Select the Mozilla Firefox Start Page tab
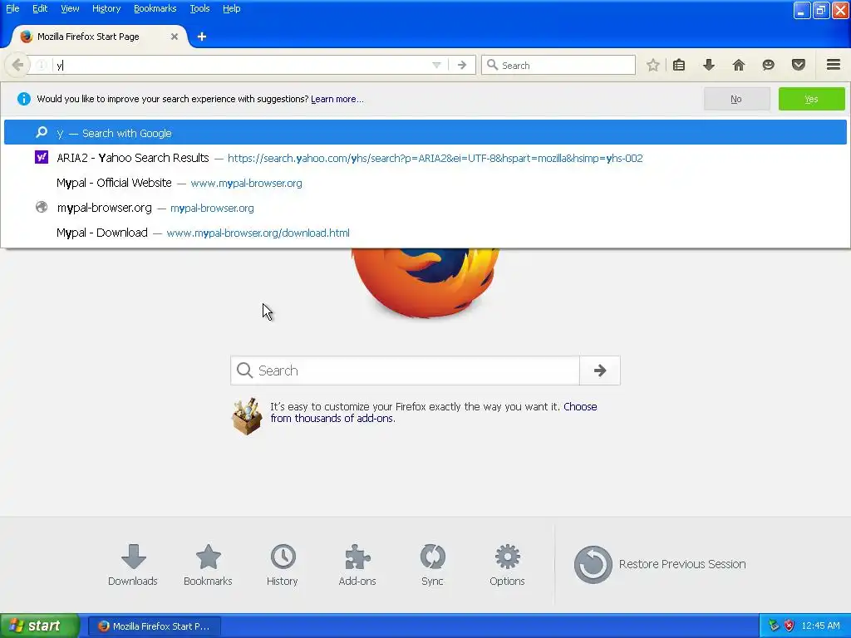Viewport: 851px width, 638px height. pos(100,37)
